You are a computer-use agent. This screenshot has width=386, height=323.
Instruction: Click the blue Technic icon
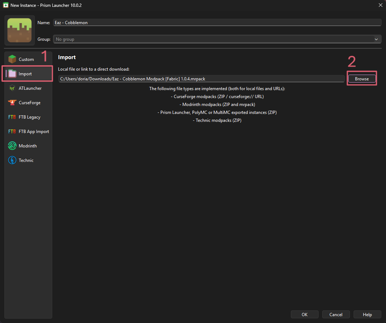click(12, 160)
